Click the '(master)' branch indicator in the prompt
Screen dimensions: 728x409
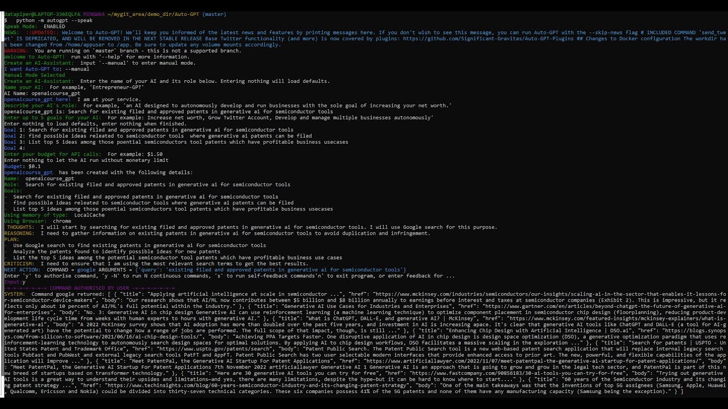[x=214, y=14]
